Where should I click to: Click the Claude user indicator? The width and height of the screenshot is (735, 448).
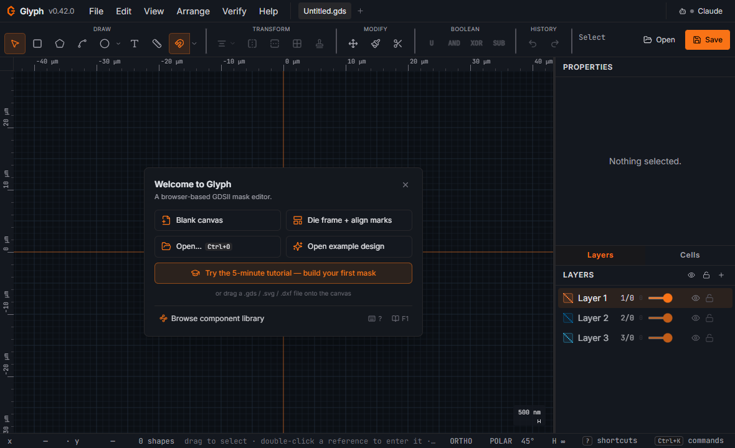point(701,11)
